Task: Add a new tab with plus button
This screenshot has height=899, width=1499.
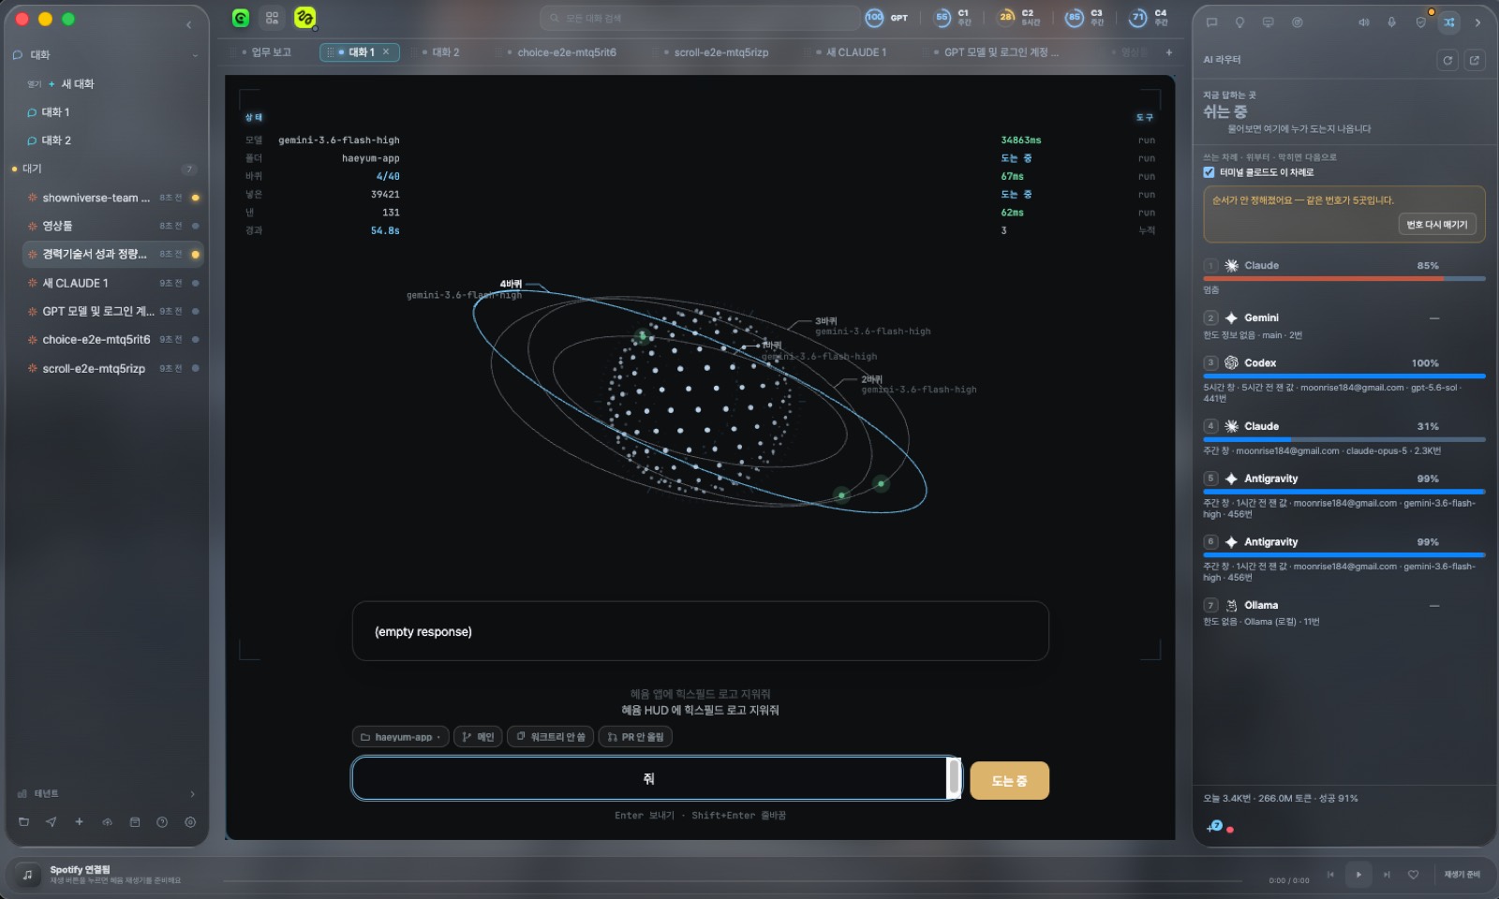Action: (1168, 52)
